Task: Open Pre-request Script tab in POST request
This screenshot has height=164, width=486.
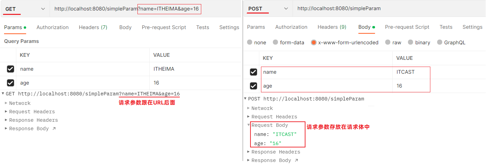Action: point(407,27)
